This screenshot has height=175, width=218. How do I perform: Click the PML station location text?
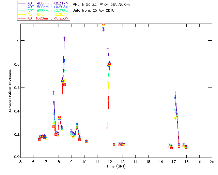tap(101, 5)
